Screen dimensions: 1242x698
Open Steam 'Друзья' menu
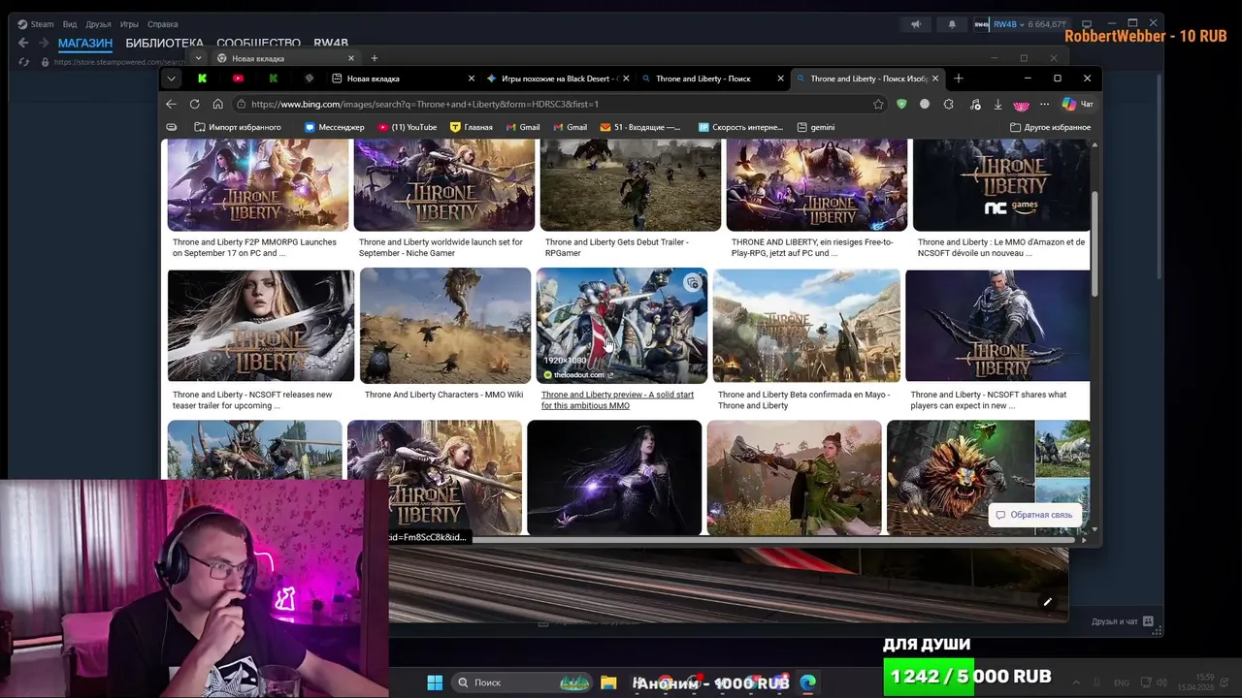click(98, 24)
